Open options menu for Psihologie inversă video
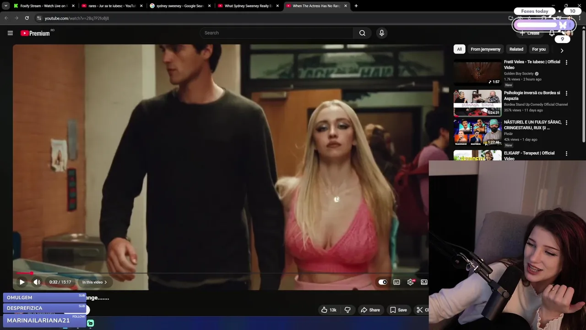 click(566, 93)
